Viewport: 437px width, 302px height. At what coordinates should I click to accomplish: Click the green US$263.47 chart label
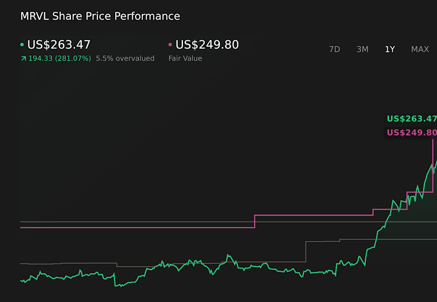tap(412, 119)
